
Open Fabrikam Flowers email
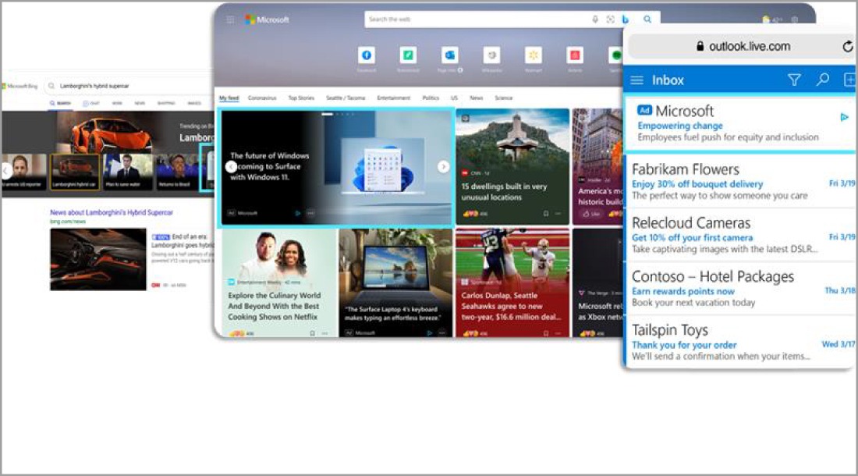[740, 182]
